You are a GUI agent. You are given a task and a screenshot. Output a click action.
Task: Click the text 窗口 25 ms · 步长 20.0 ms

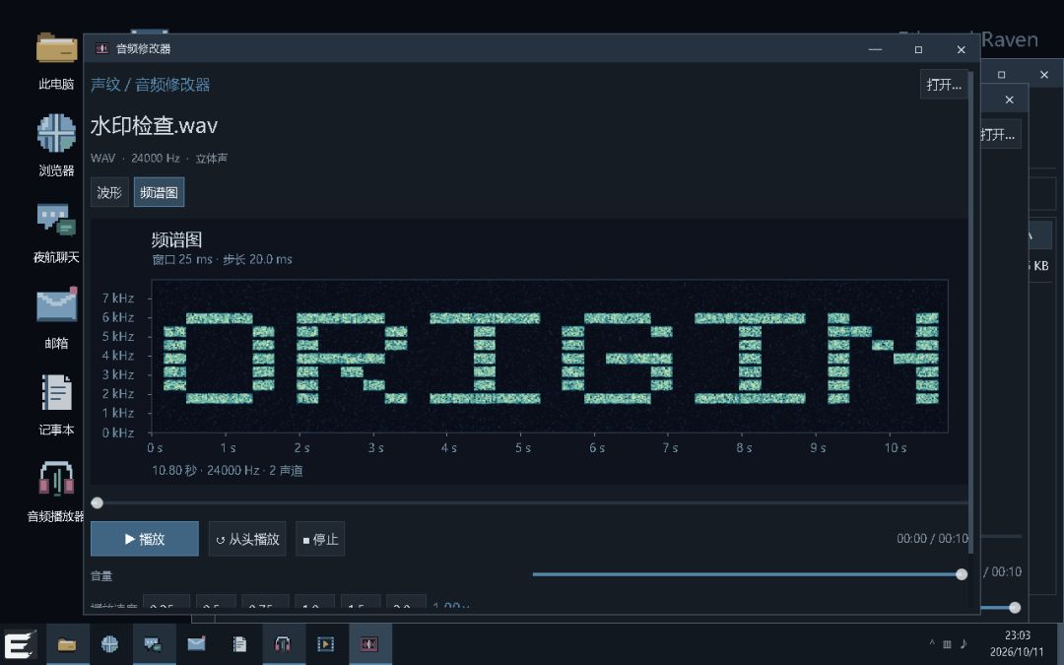point(222,259)
